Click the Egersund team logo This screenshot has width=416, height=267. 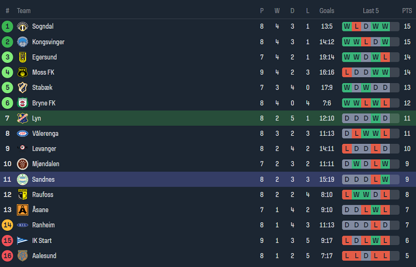(22, 57)
